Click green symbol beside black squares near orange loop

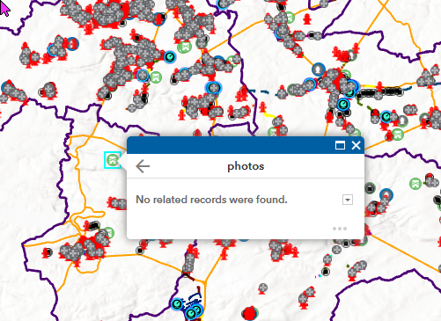point(108,233)
